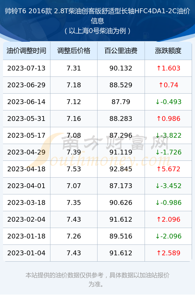This screenshot has width=195, height=300.
Task: Click the green down-arrow value -3.452
Action: 168,186
